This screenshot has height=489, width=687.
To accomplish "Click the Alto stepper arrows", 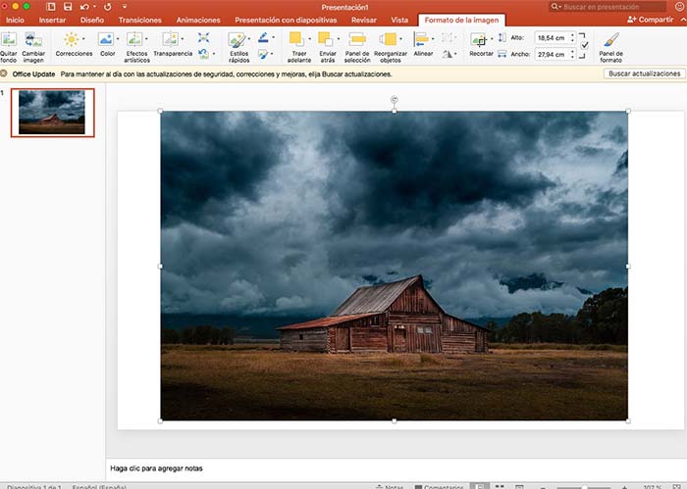I will point(572,38).
